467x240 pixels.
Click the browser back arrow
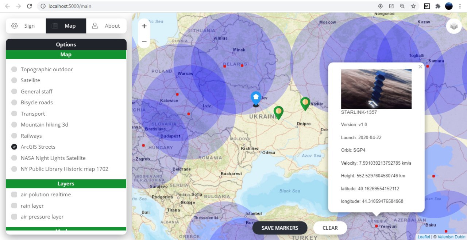coord(7,6)
